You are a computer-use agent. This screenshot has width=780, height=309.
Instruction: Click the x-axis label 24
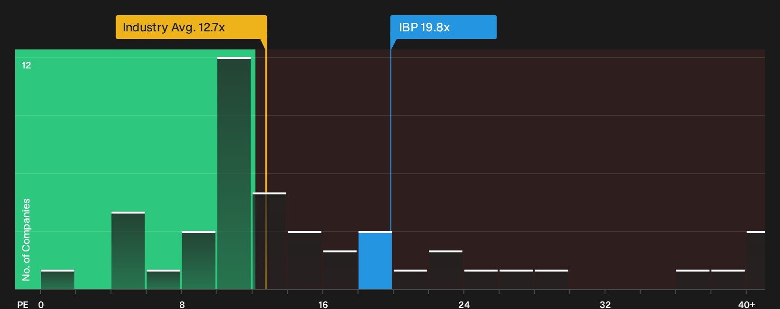(464, 304)
